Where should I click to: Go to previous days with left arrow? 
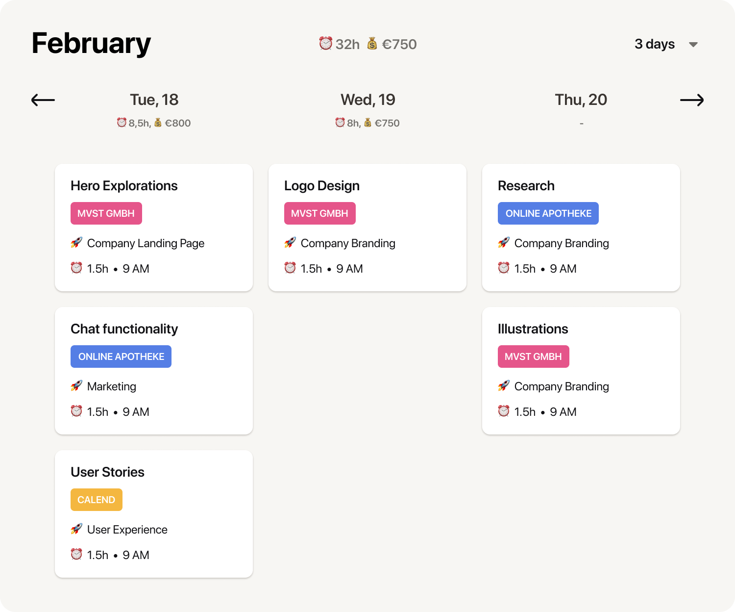point(43,101)
